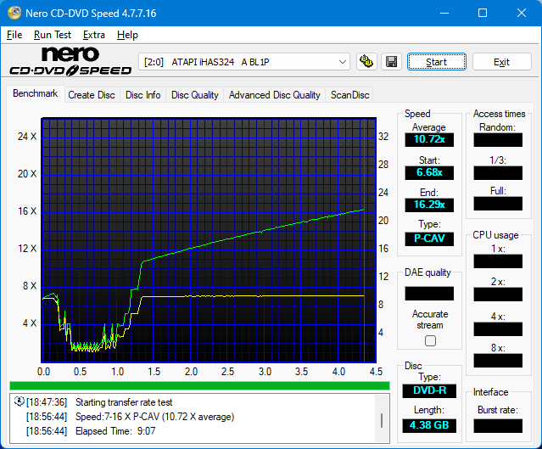Switch to the ScanDisc tab
The height and width of the screenshot is (449, 542).
(x=349, y=95)
